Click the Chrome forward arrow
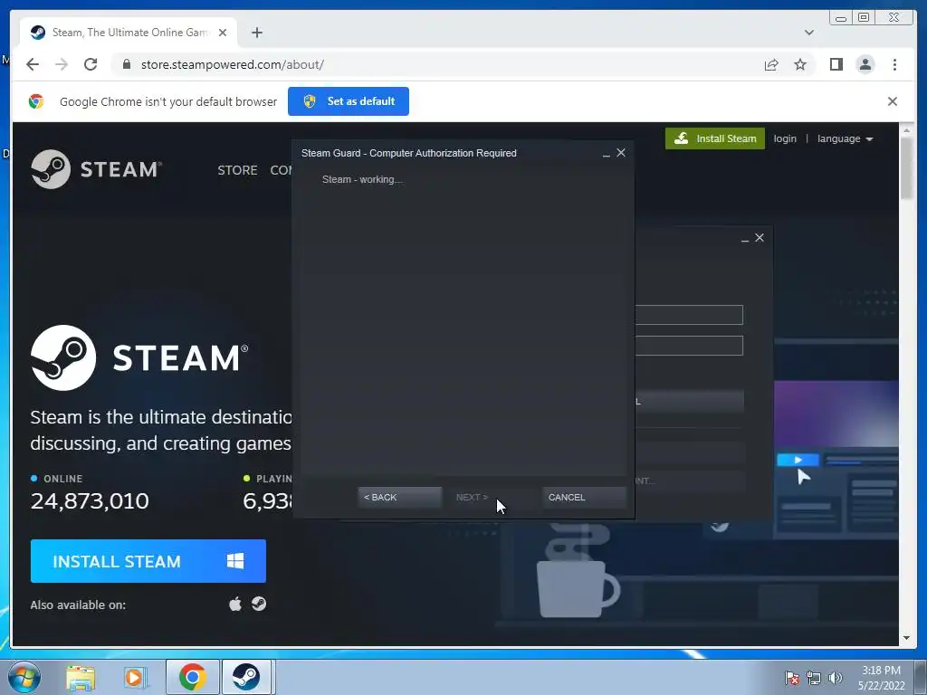The width and height of the screenshot is (927, 695). pos(62,64)
